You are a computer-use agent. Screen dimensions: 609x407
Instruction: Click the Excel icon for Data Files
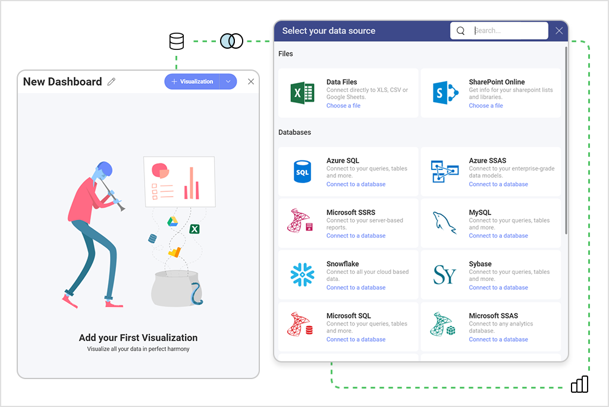click(302, 93)
